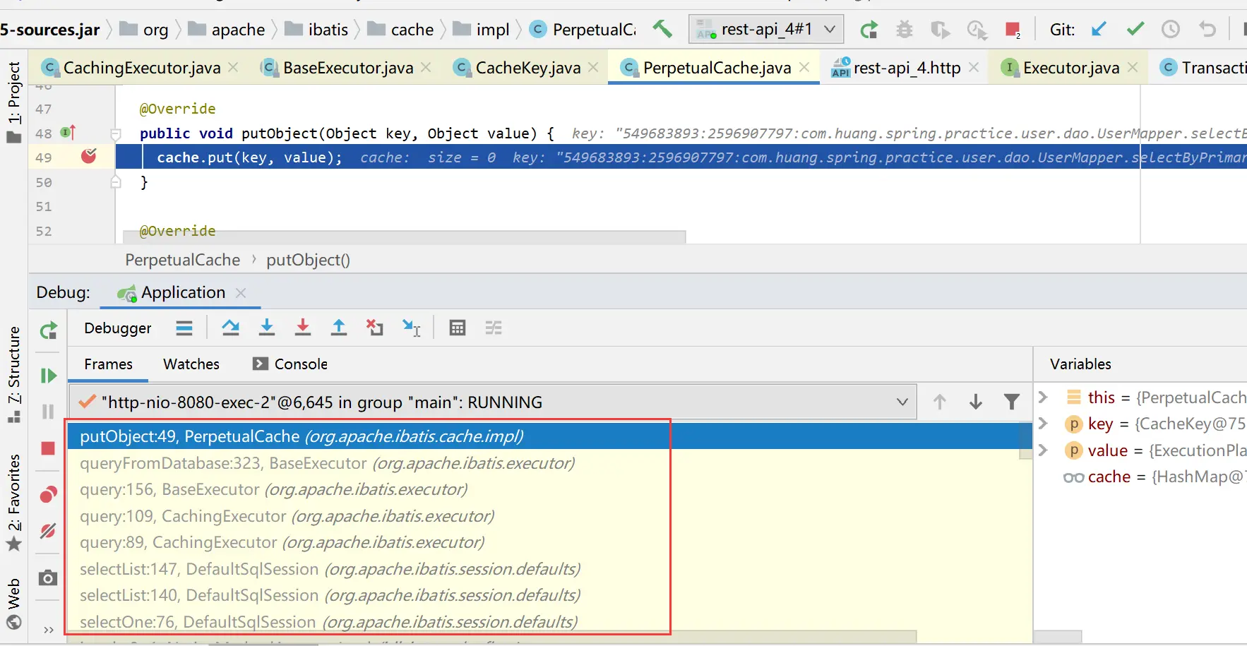Click the frames filter funnel icon
The height and width of the screenshot is (646, 1247).
1012,402
